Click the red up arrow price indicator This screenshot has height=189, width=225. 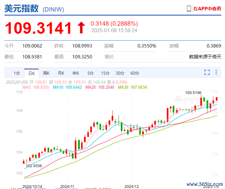[x=81, y=27]
